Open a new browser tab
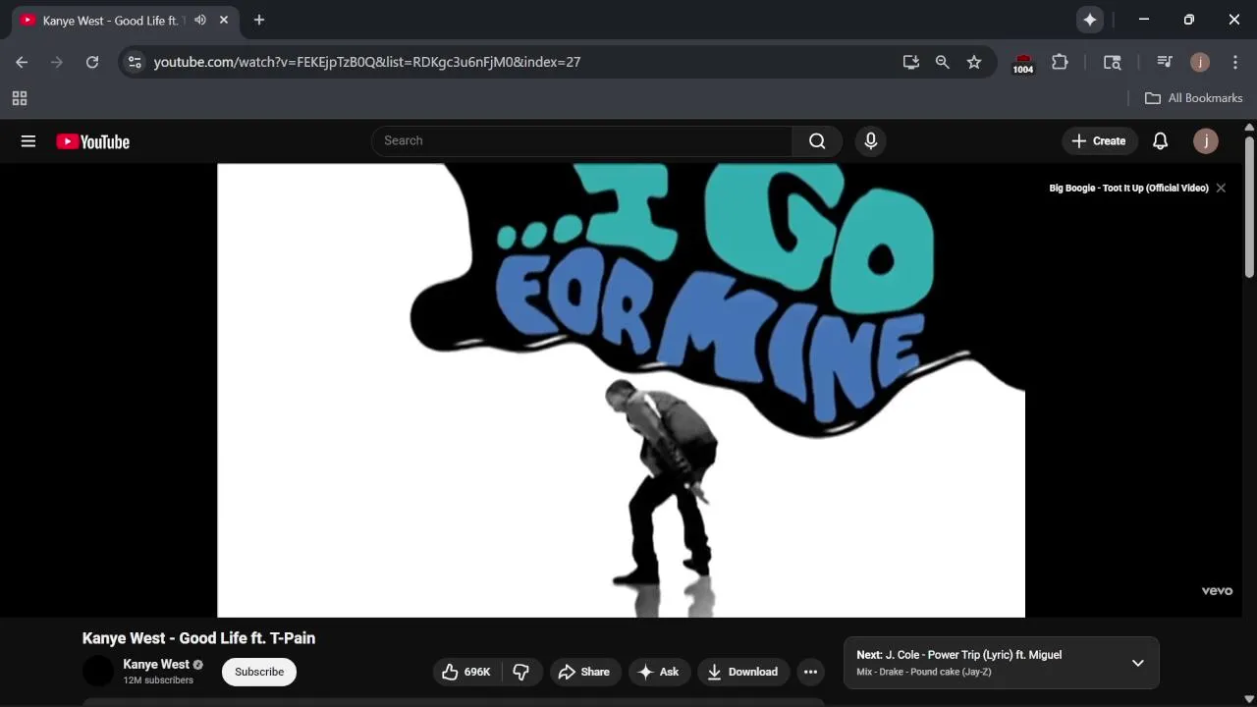1257x707 pixels. click(259, 20)
